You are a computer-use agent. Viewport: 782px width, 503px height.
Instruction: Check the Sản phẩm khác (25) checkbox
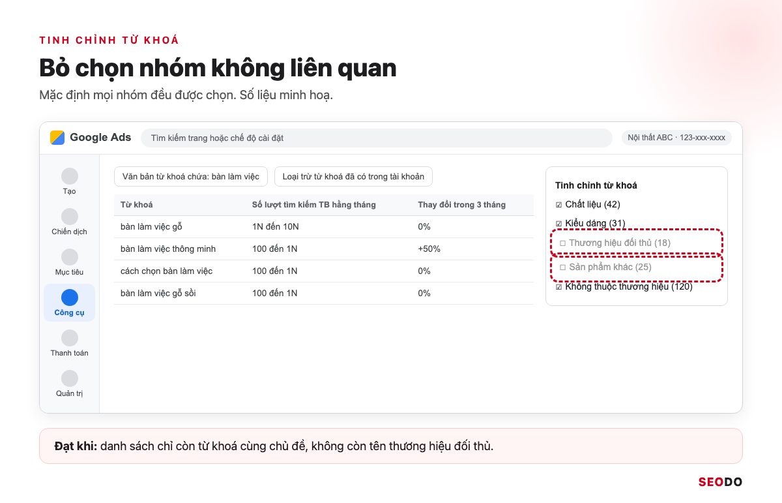click(x=563, y=267)
